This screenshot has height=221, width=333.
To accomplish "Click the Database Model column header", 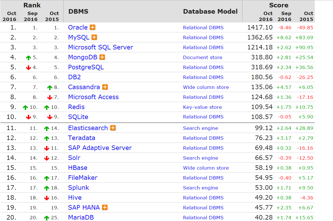I will (x=210, y=11).
